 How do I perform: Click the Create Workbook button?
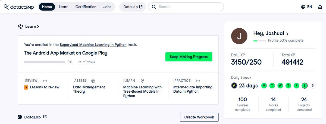coord(199,117)
